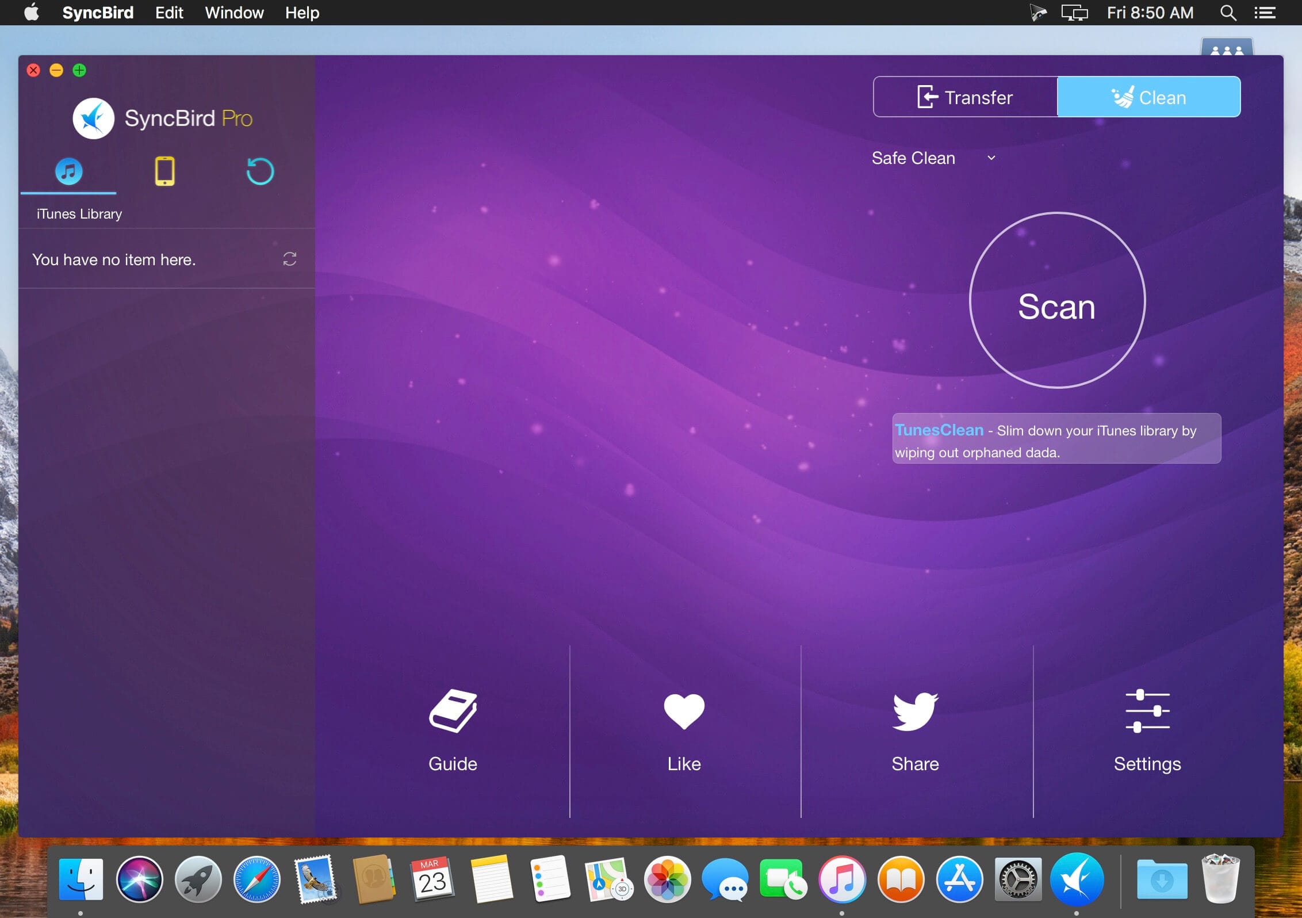Viewport: 1302px width, 918px height.
Task: Launch iTunes from the Dock
Action: click(x=842, y=879)
